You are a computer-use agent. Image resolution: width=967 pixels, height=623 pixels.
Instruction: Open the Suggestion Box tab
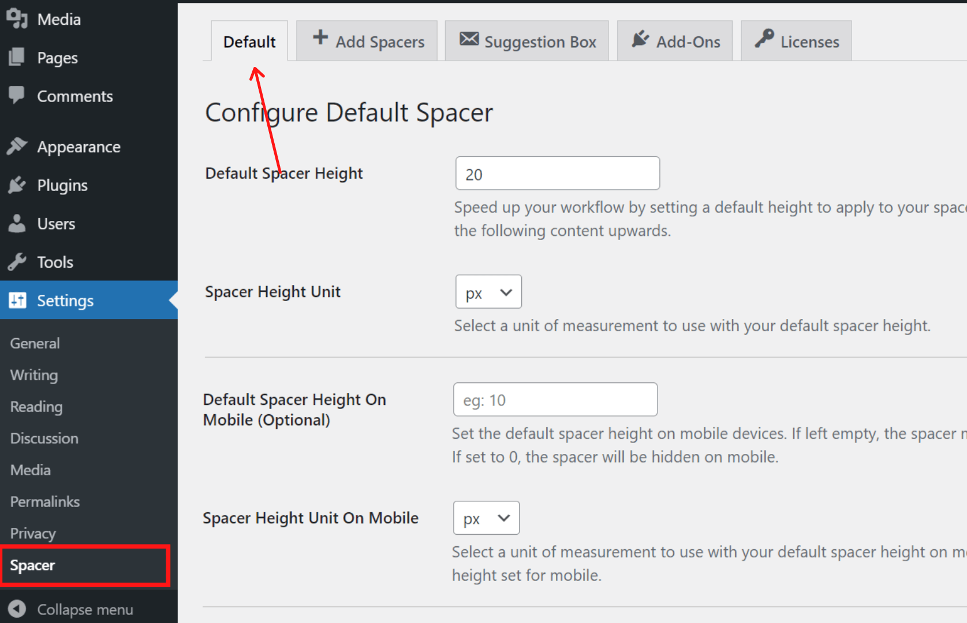(527, 42)
